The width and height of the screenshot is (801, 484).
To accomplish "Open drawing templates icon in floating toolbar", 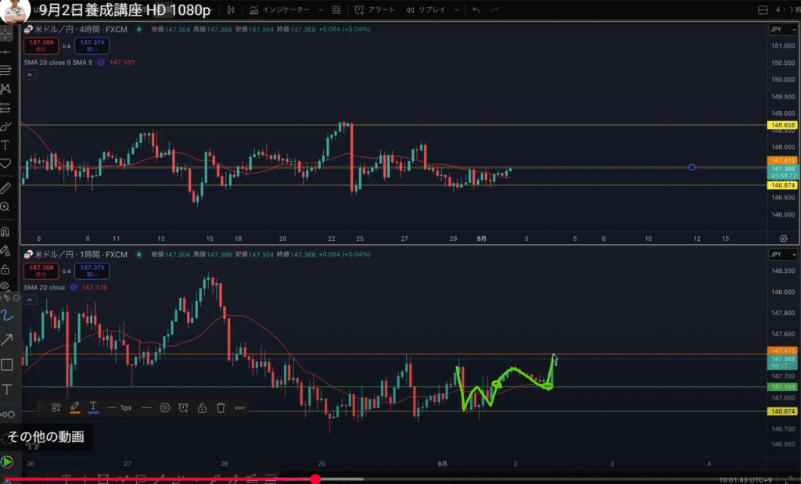I will [56, 407].
